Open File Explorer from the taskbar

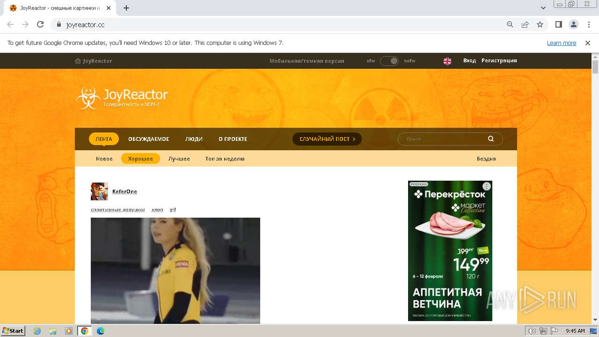pyautogui.click(x=53, y=331)
